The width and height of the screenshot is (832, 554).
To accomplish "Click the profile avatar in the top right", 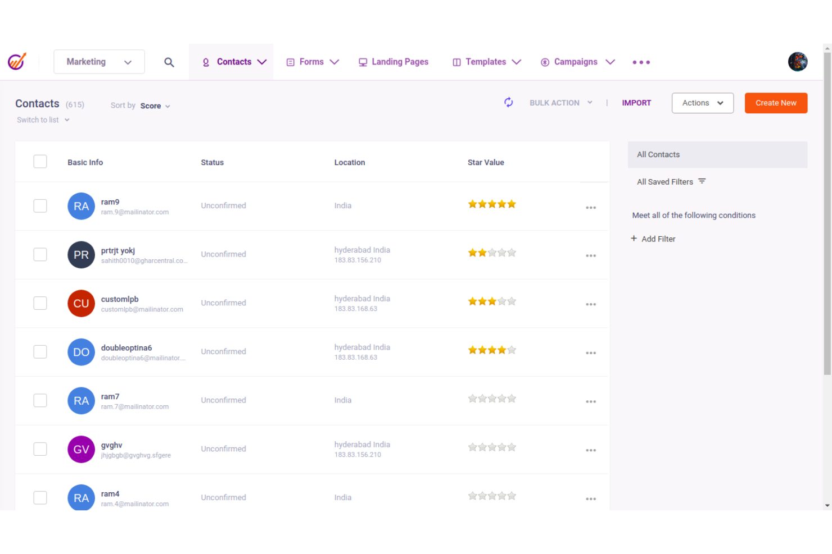I will tap(798, 62).
